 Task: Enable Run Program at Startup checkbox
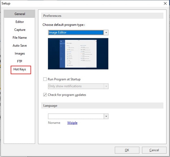pos(45,79)
